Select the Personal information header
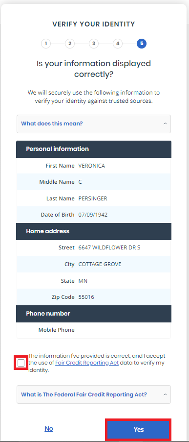Image resolution: width=189 pixels, height=442 pixels. (x=94, y=149)
